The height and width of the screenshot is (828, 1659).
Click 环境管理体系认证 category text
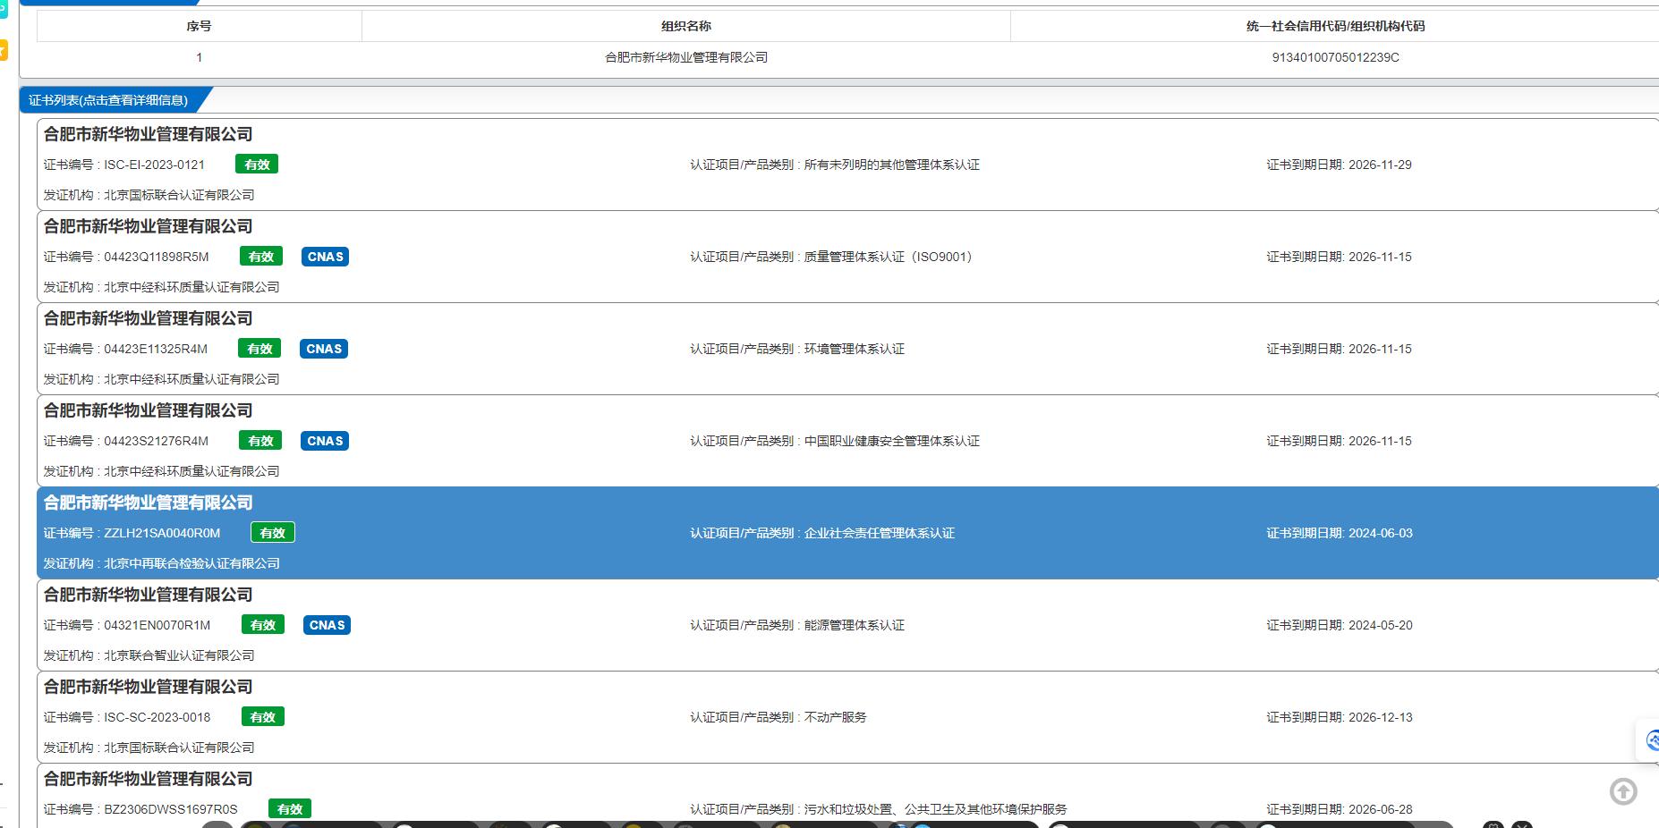pos(855,349)
